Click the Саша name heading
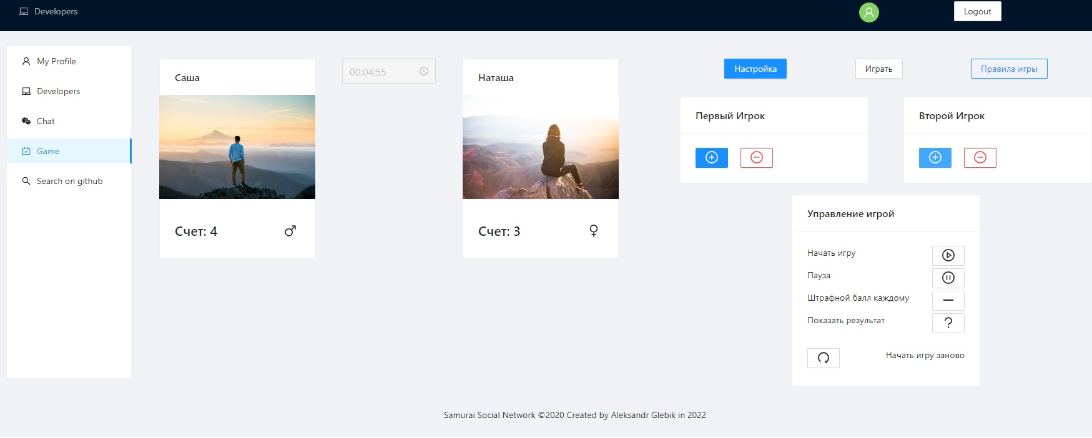This screenshot has height=438, width=1092. (187, 78)
